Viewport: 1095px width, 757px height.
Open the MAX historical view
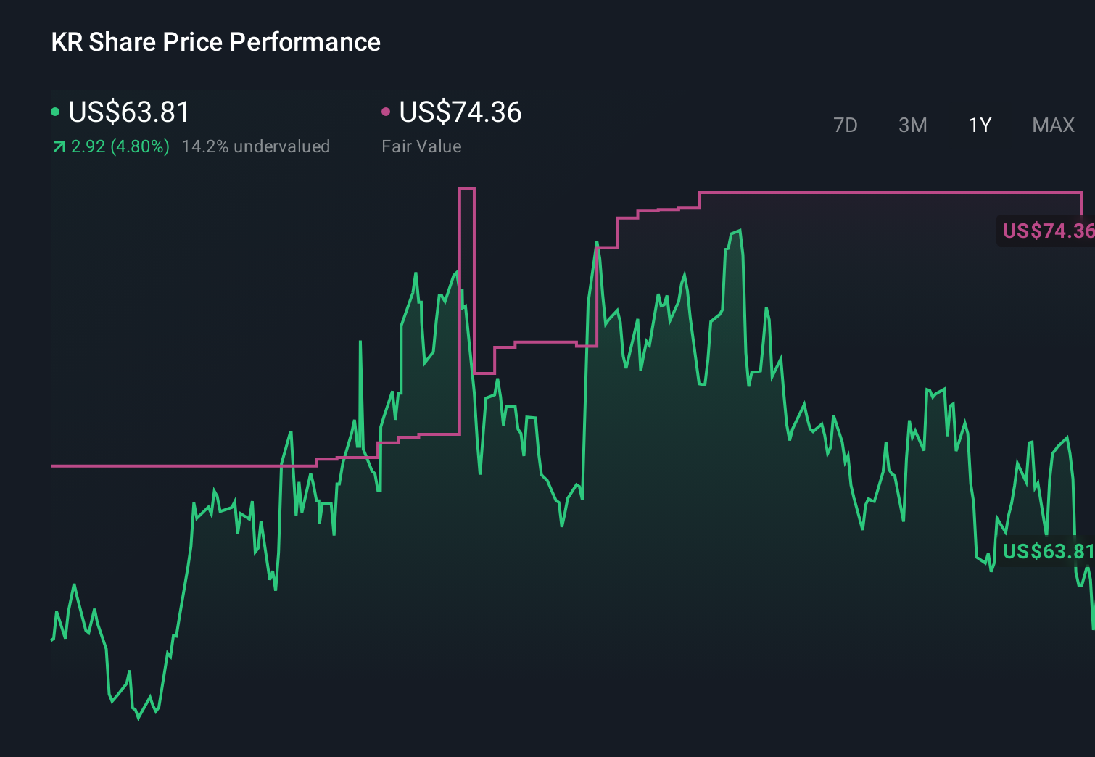point(1052,125)
